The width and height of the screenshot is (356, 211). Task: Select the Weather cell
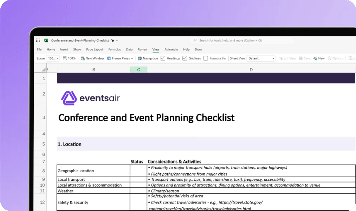pyautogui.click(x=93, y=191)
